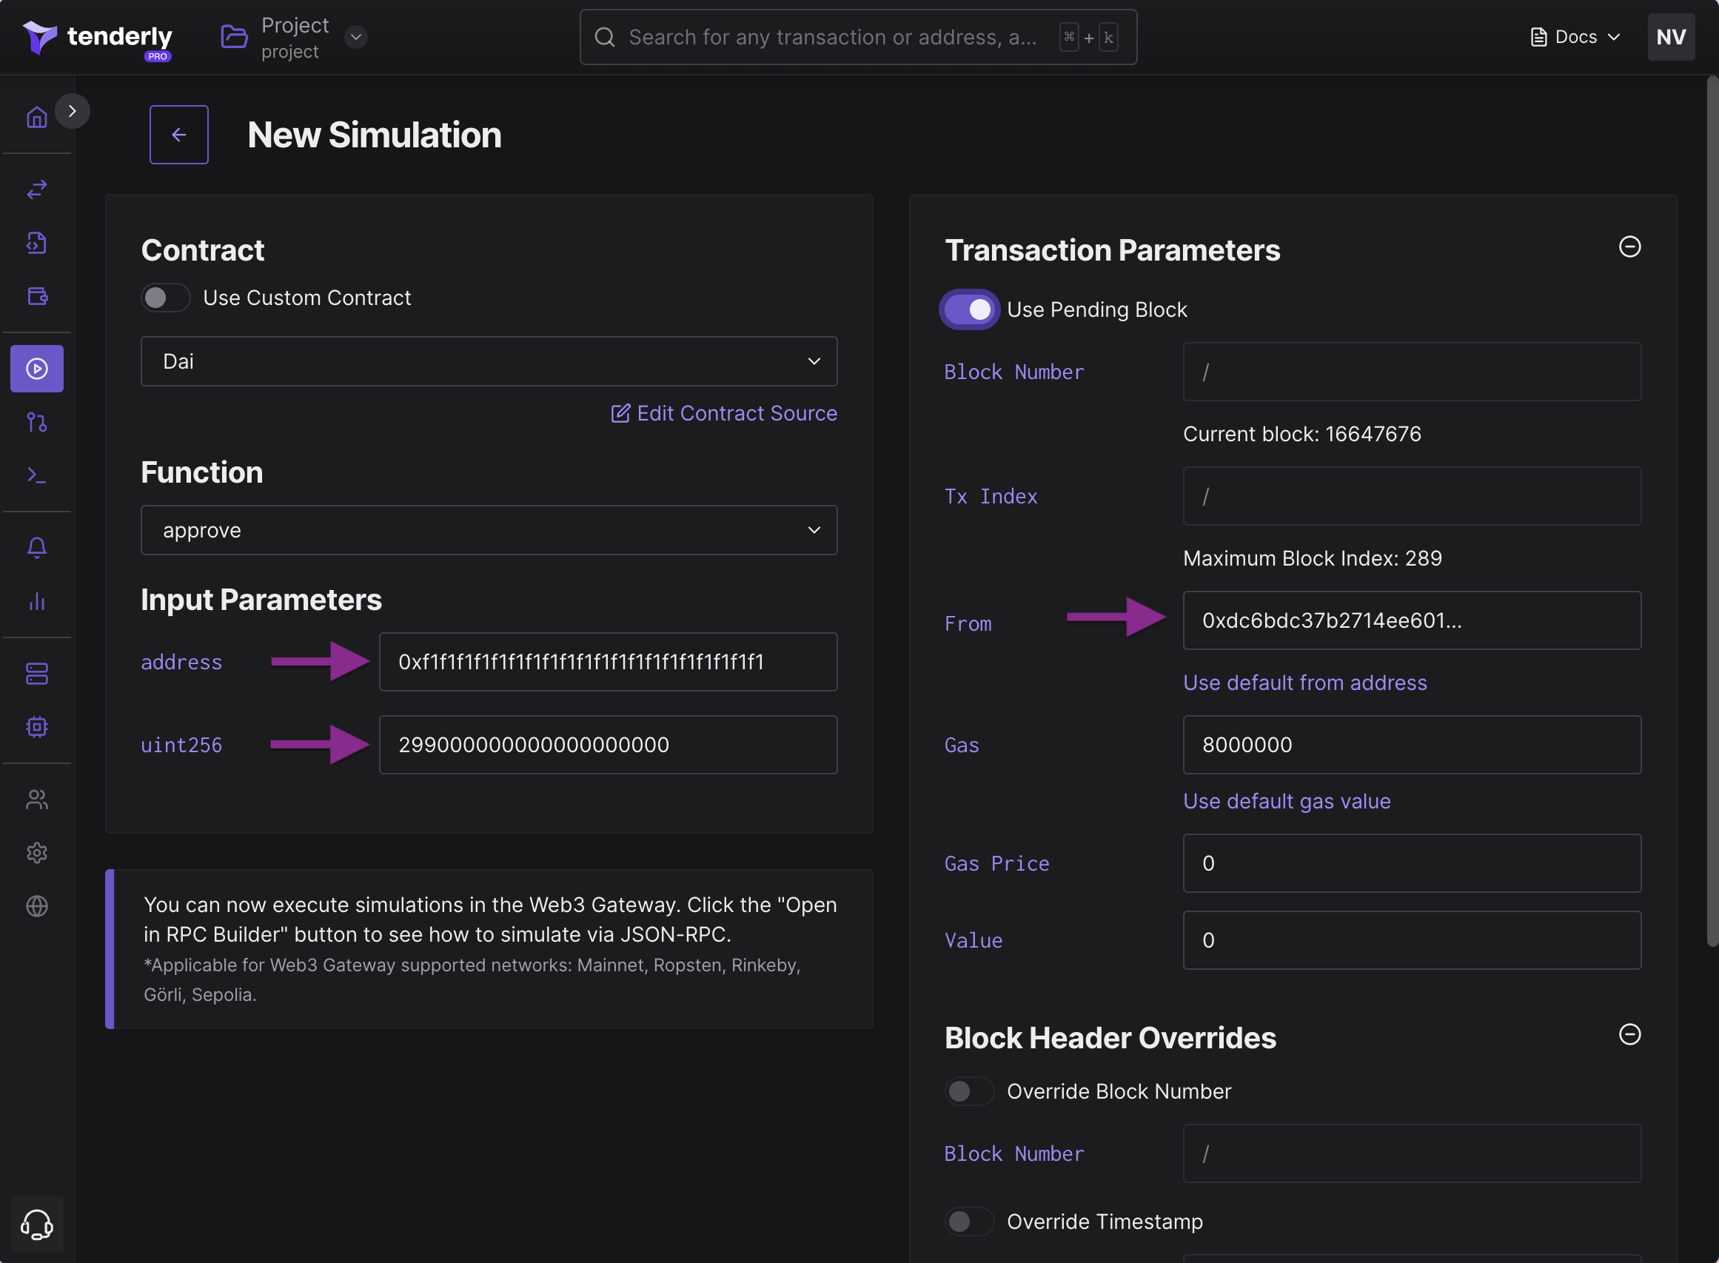Click Use default gas value link
Image resolution: width=1719 pixels, height=1263 pixels.
click(1287, 800)
